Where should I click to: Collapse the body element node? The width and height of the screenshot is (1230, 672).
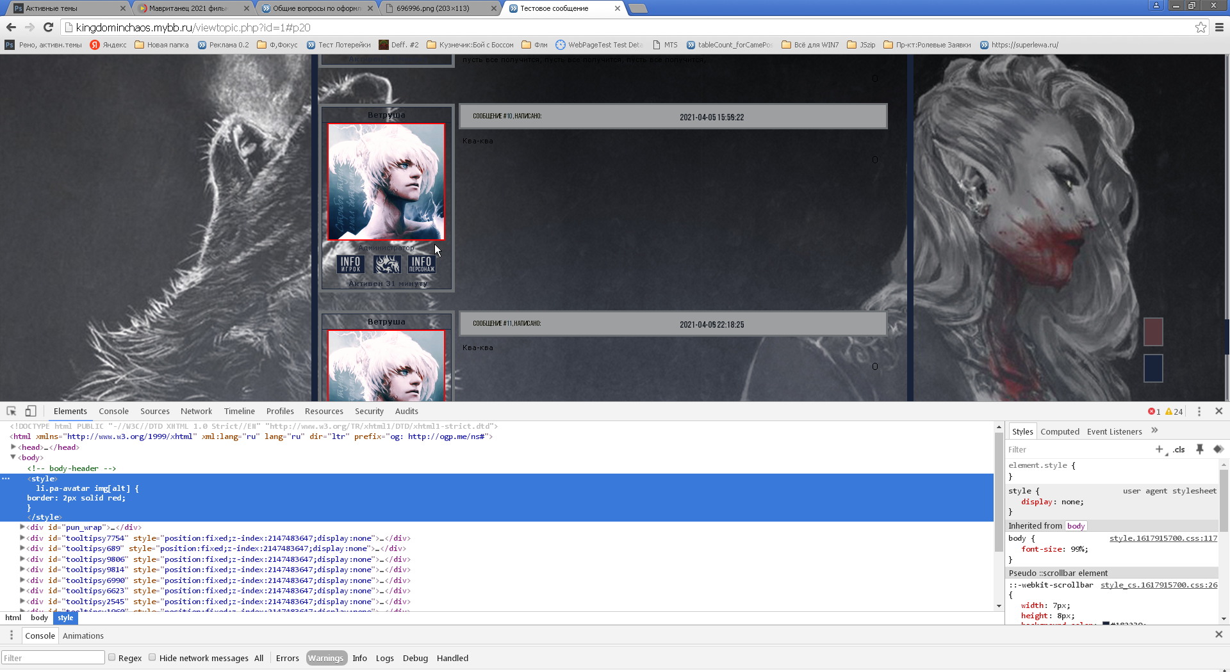click(13, 457)
